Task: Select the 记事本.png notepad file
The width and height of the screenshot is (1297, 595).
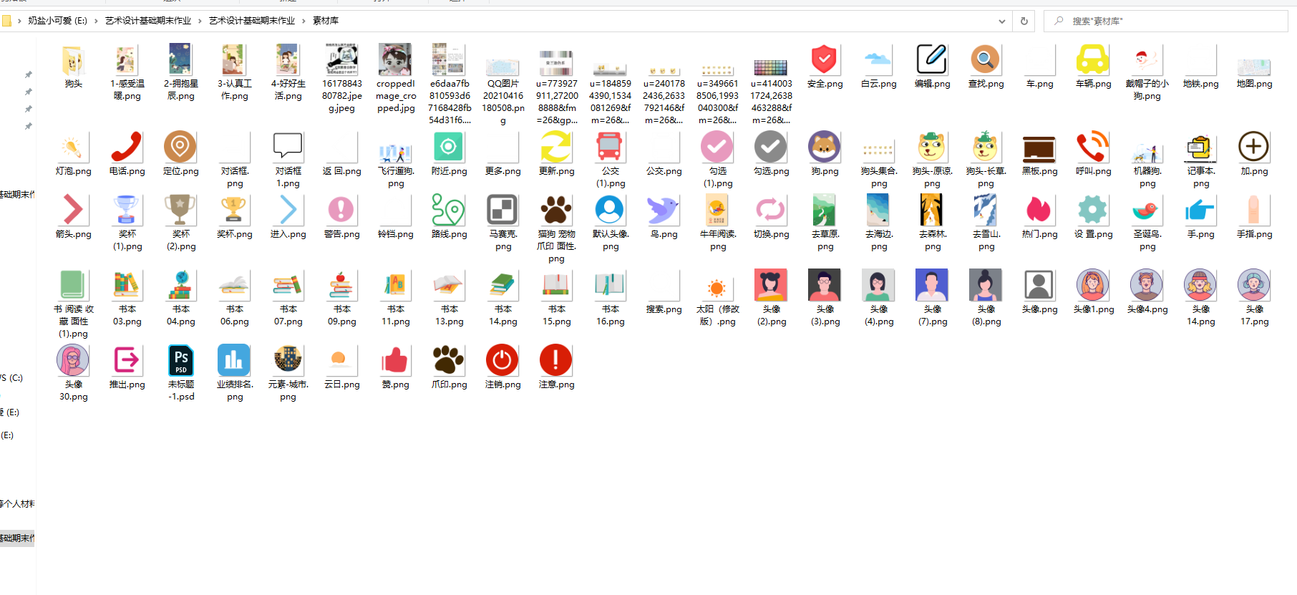Action: click(x=1200, y=147)
